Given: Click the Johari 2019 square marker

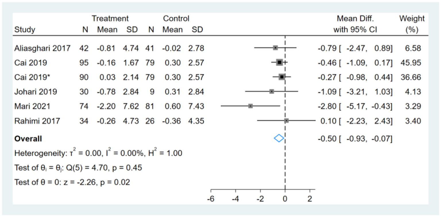Looking at the screenshot, I should (272, 92).
